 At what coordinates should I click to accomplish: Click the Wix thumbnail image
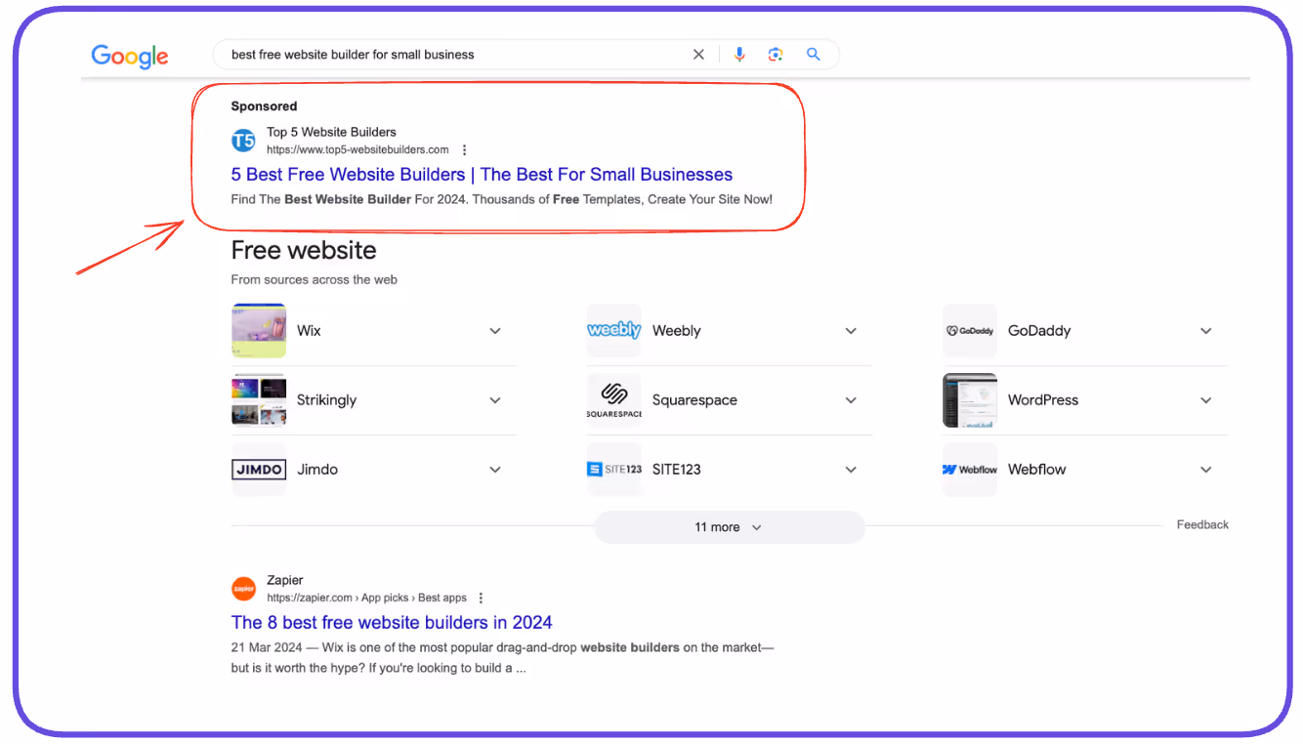coord(259,331)
